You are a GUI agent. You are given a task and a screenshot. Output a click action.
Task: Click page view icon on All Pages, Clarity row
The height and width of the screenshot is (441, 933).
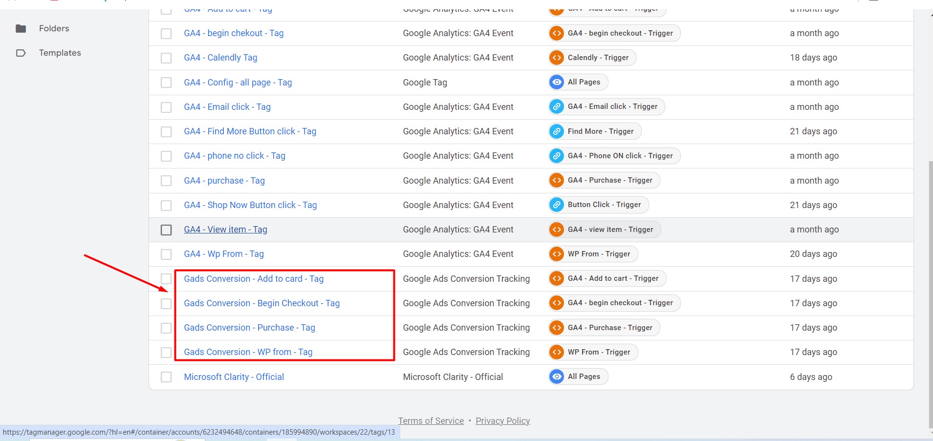(x=557, y=377)
